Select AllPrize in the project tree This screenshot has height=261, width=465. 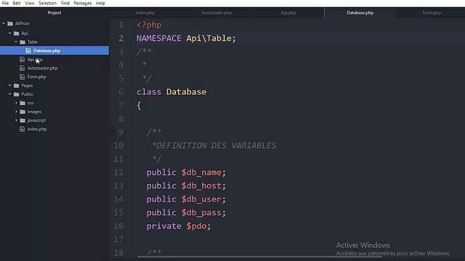click(x=23, y=23)
